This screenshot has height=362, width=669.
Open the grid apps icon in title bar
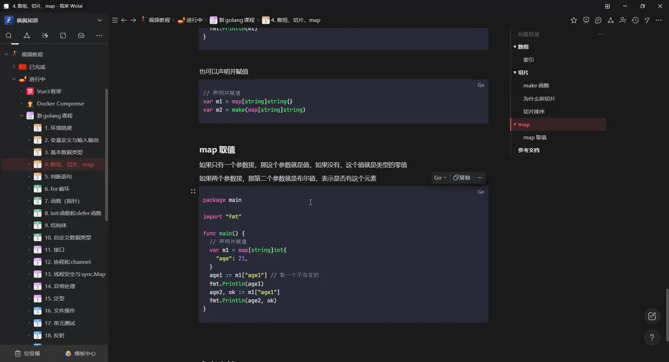pyautogui.click(x=607, y=6)
